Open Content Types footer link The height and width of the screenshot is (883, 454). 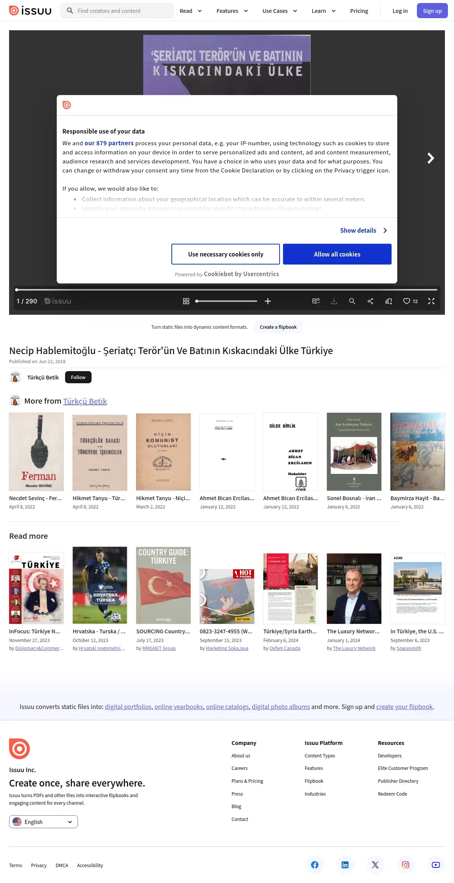coord(320,756)
